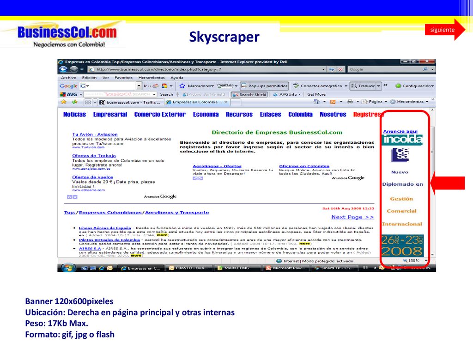The image size is (473, 355).
Task: Click the Marcadores star icon
Action: (182, 86)
